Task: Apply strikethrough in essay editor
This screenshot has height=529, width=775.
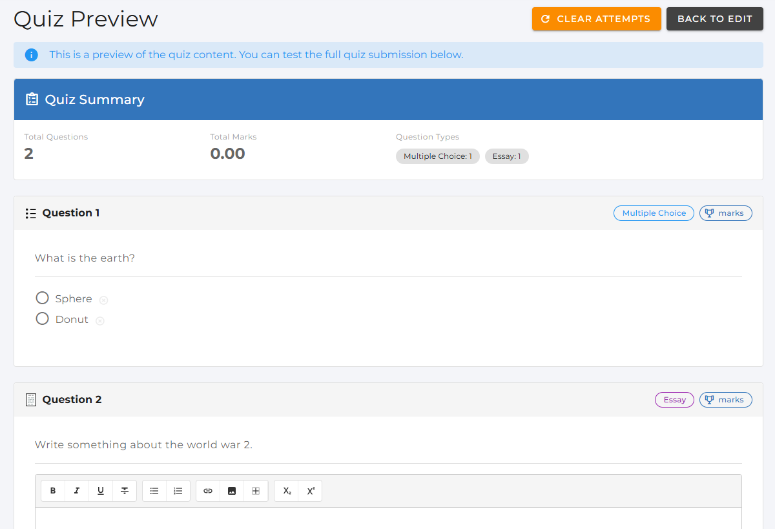Action: [125, 491]
